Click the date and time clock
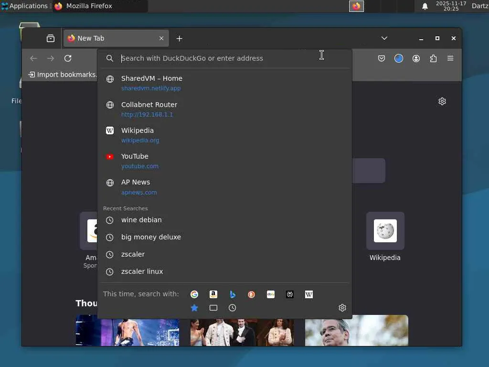 [451, 6]
